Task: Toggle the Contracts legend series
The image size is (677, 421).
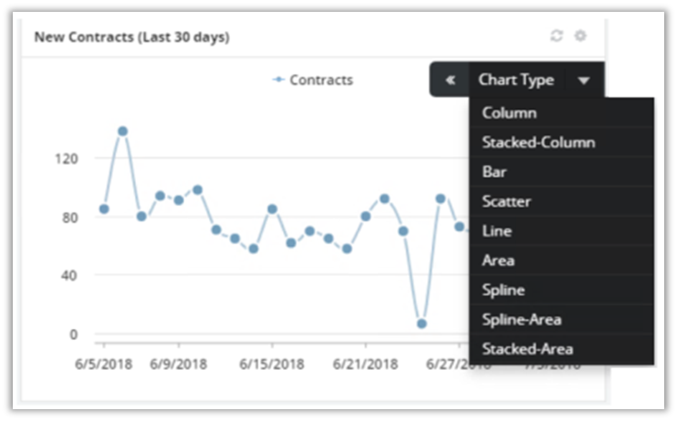Action: tap(313, 80)
